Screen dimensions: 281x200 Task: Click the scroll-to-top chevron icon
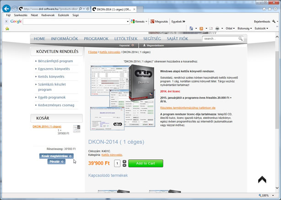tap(262, 179)
